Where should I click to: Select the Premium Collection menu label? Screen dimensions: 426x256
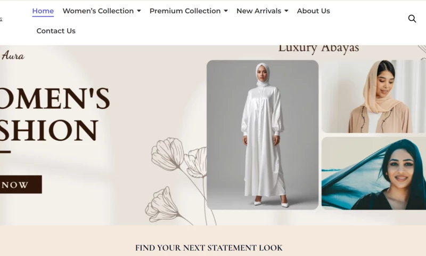tap(185, 11)
